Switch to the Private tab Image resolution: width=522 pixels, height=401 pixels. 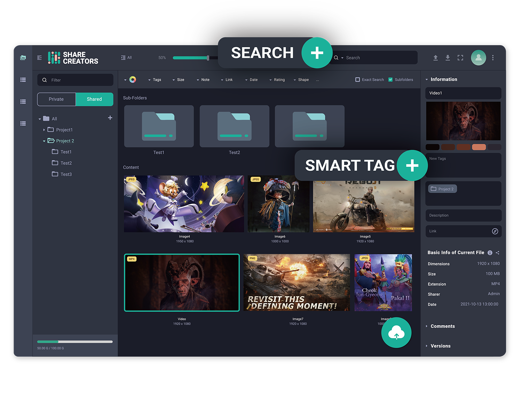point(56,99)
